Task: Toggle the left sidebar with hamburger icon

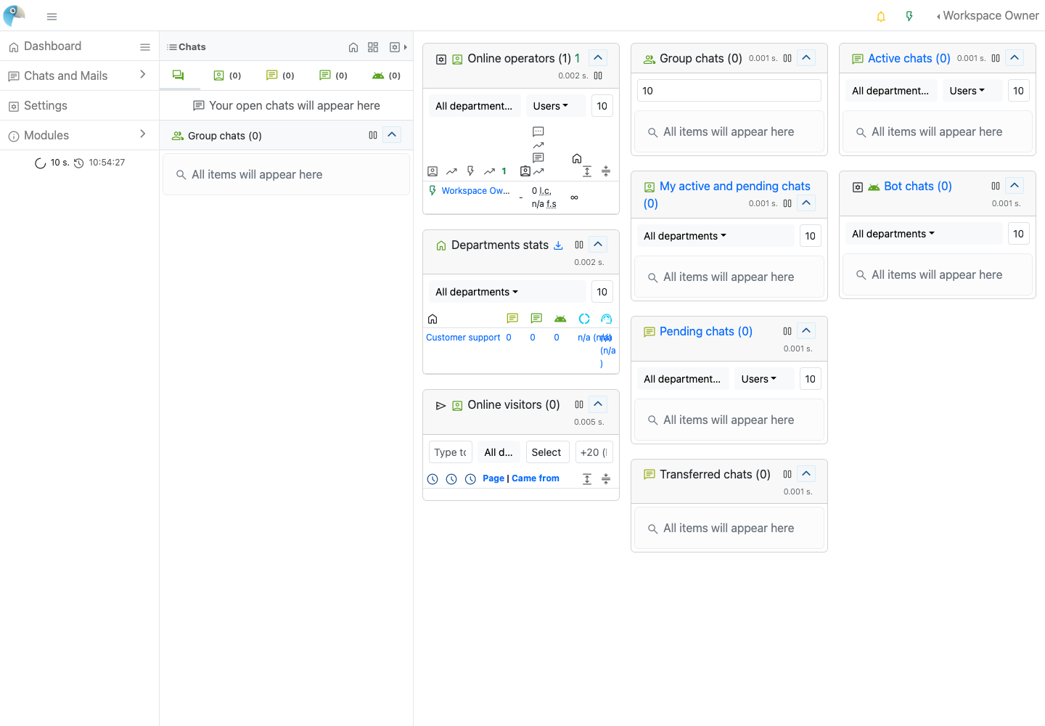Action: [52, 16]
